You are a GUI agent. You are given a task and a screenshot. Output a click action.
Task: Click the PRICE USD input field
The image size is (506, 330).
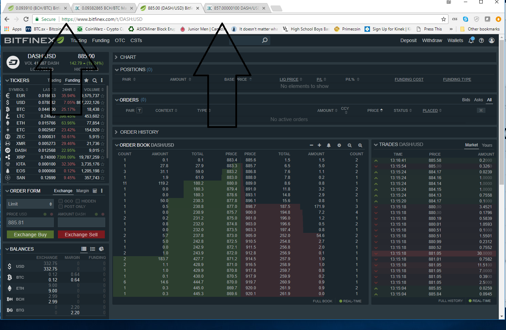(x=30, y=222)
